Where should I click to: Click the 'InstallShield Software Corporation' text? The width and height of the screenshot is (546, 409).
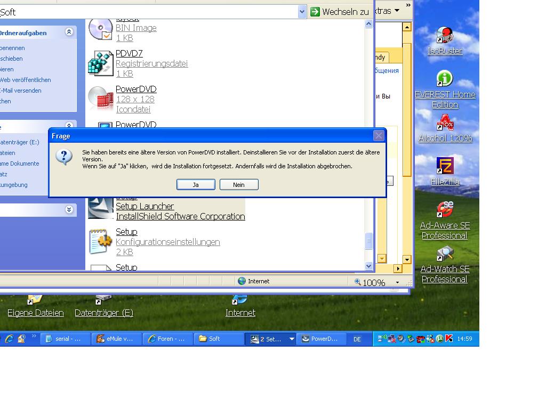180,216
